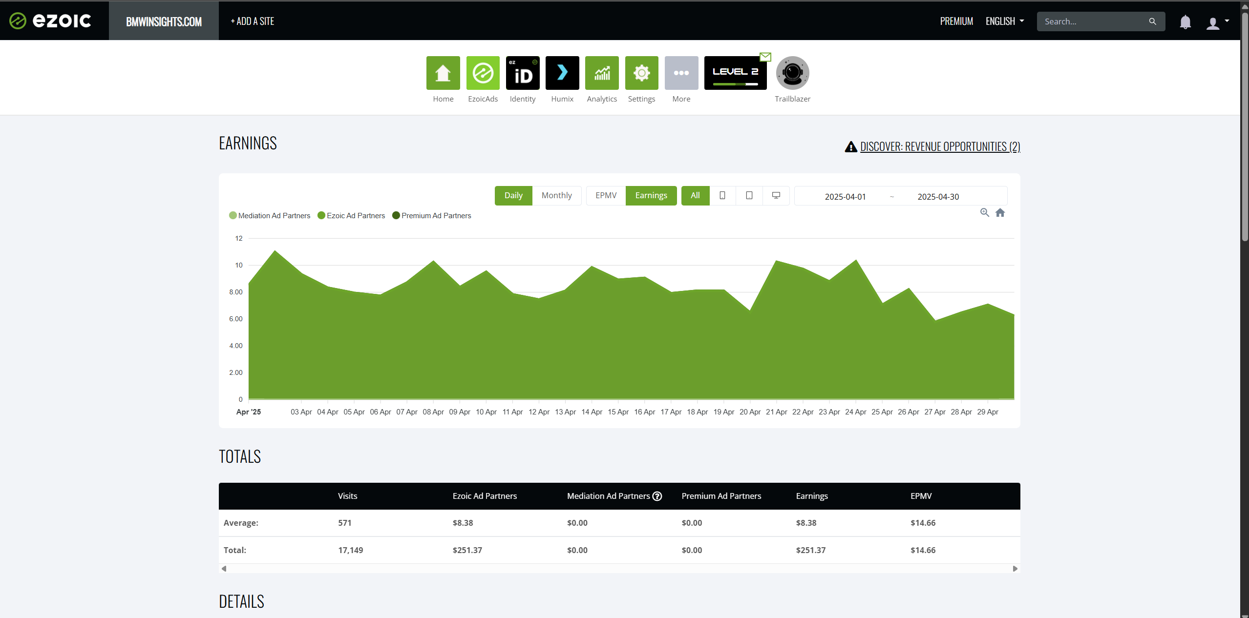Click the revenue opportunities warning icon

tap(851, 146)
